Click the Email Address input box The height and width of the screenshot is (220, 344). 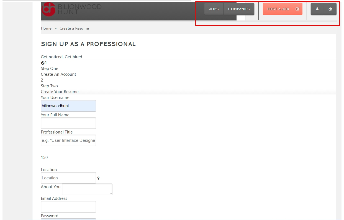[x=68, y=207]
